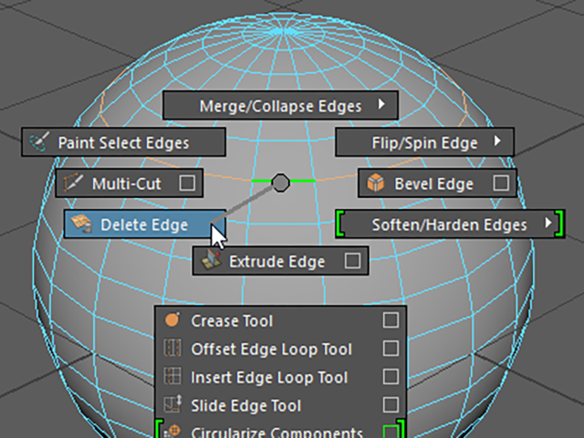
Task: Click the Extrude Edge icon
Action: (x=211, y=260)
